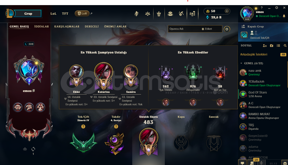Open client settings gear at top
The height and width of the screenshot is (165, 288).
(x=277, y=8)
